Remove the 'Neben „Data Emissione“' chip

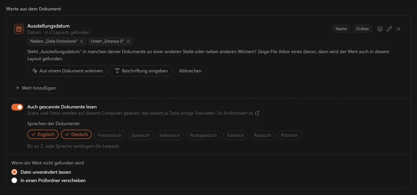click(82, 41)
